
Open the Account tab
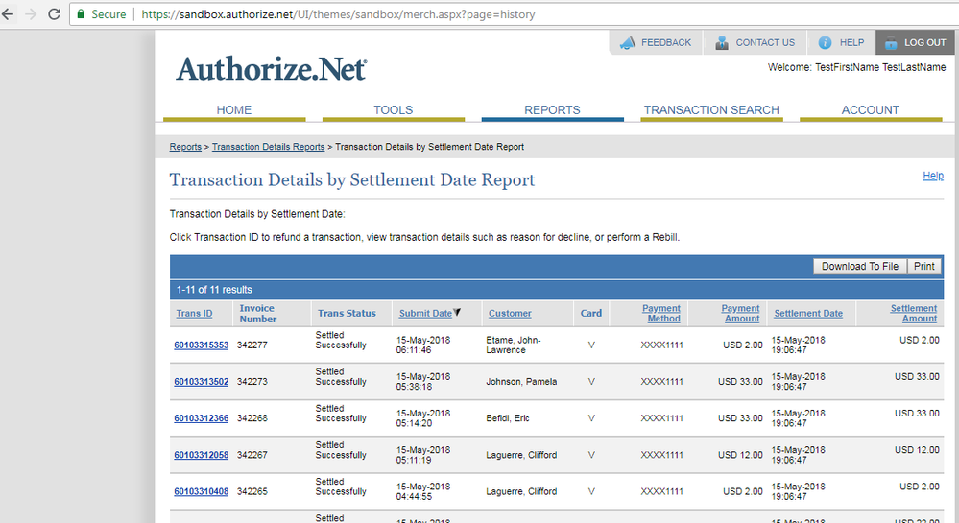click(x=870, y=110)
